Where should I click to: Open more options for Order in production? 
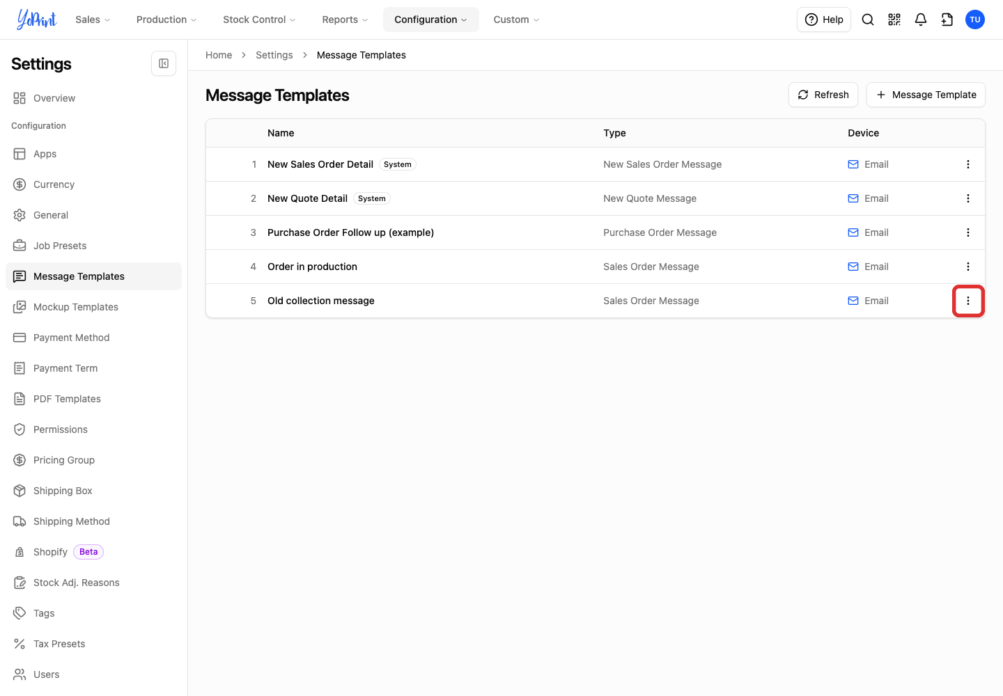968,267
